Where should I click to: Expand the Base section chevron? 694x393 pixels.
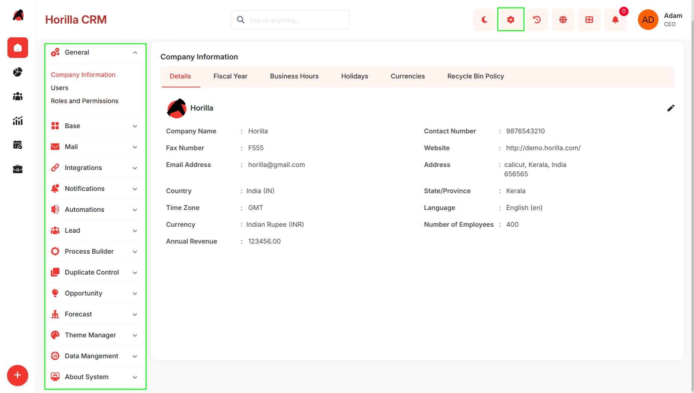click(135, 126)
